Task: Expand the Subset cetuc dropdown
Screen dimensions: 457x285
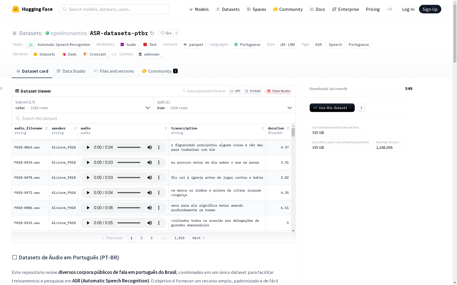Action: pos(83,105)
